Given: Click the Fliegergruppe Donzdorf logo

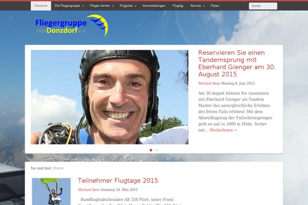Looking at the screenshot, I should coord(71,26).
